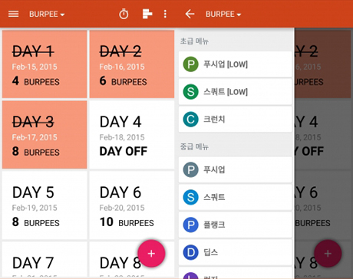Select the teal C 크런치 icon
This screenshot has height=279, width=353.
click(190, 120)
